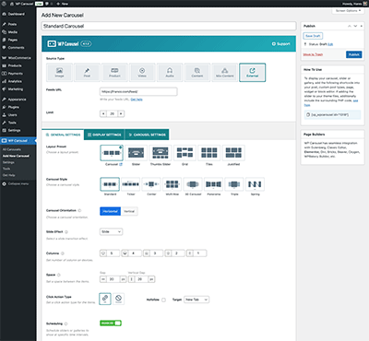Set carousel orientation to Vertical
The image size is (369, 341).
click(x=129, y=211)
